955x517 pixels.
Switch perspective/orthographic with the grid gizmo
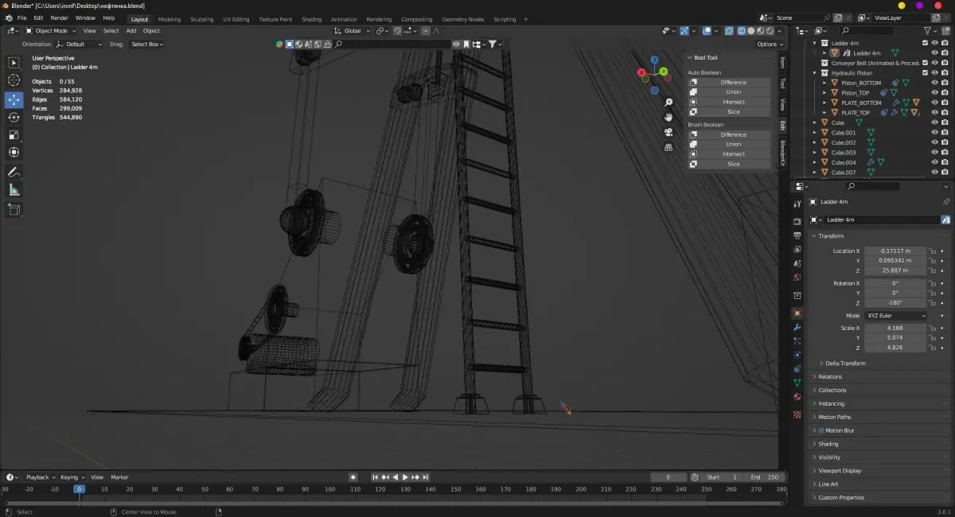[668, 147]
